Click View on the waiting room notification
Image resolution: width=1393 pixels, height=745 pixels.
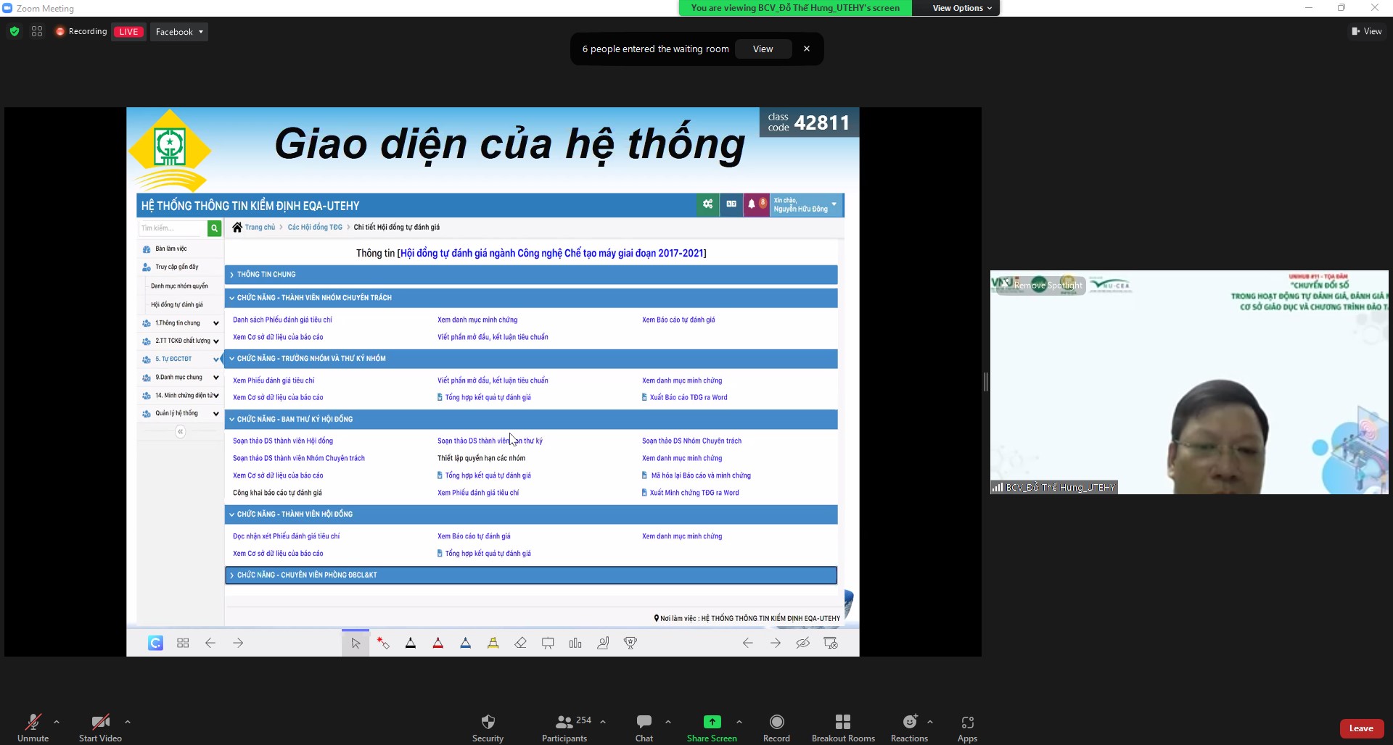(x=763, y=49)
